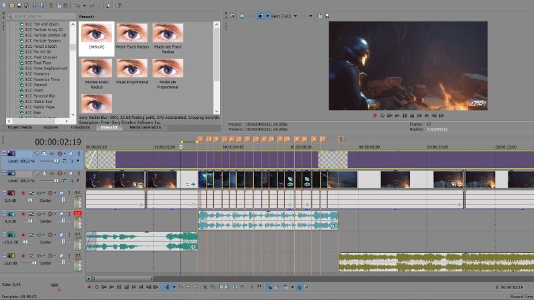Select BCC Particle System in plug-in list
The image size is (534, 300).
42,41
